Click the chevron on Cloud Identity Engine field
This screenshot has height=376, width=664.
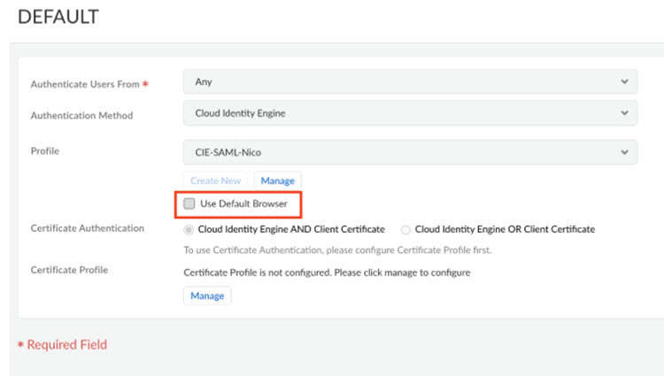625,113
